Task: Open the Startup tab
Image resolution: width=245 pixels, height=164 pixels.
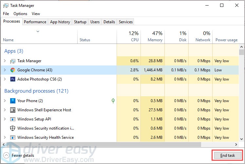Action: pos(80,22)
